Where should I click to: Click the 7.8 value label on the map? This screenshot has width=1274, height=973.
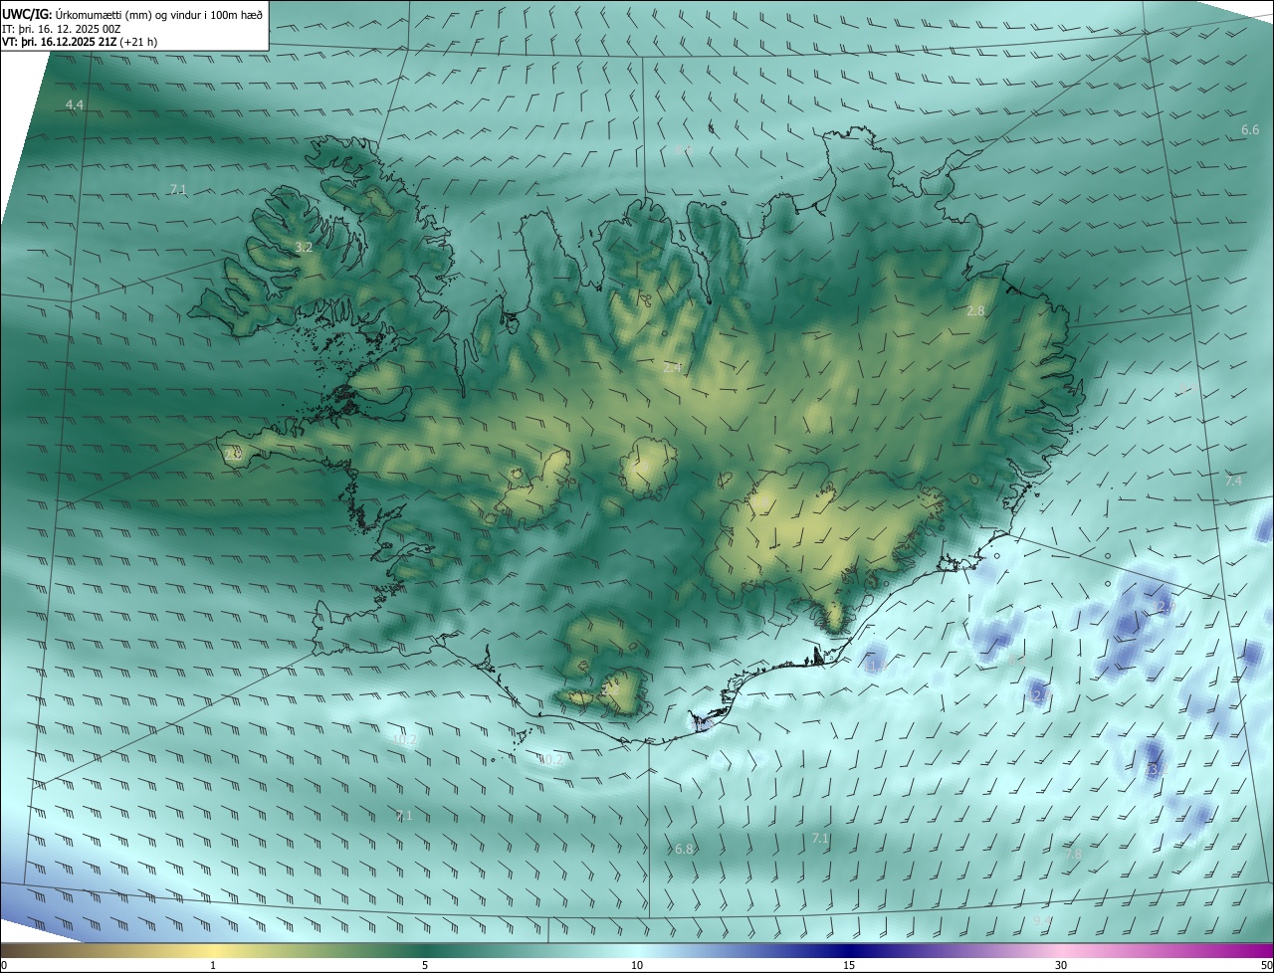click(x=1073, y=854)
